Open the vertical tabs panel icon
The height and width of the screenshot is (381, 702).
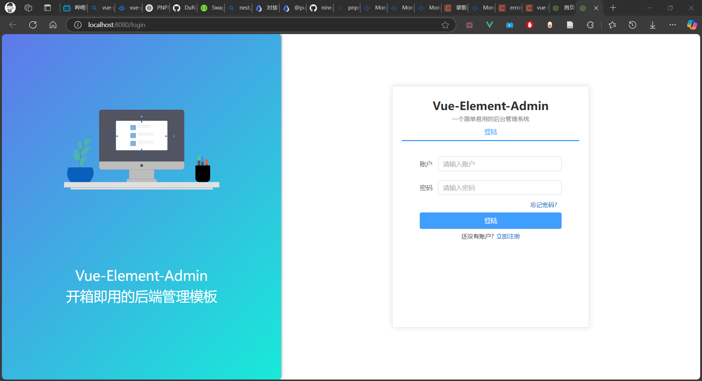coord(48,8)
